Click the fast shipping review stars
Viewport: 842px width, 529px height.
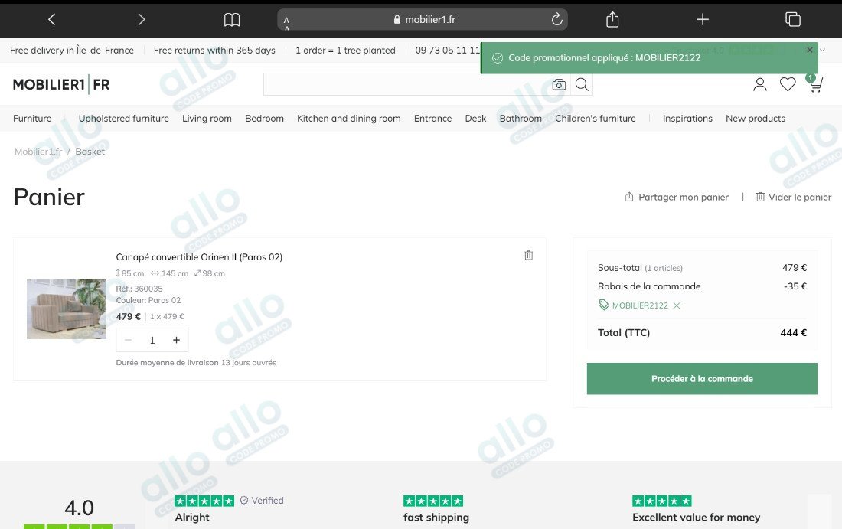click(433, 501)
